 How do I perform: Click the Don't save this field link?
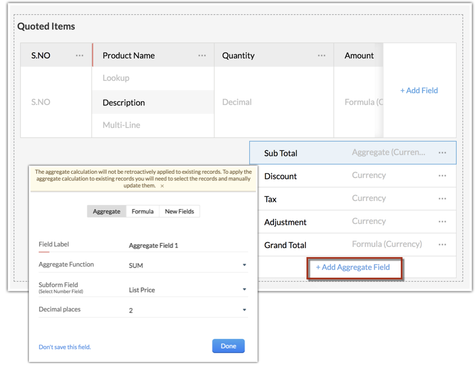pyautogui.click(x=65, y=347)
